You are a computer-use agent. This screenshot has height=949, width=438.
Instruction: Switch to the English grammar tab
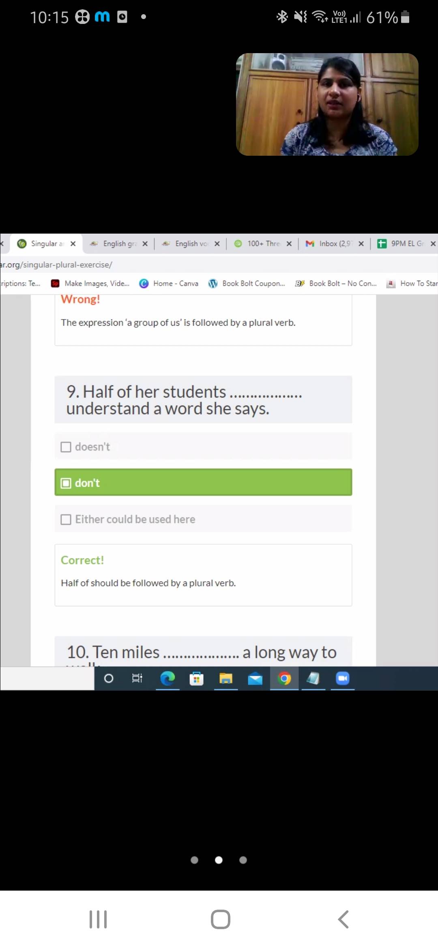(x=118, y=243)
